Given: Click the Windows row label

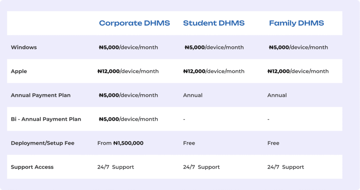Looking at the screenshot, I should pos(24,47).
